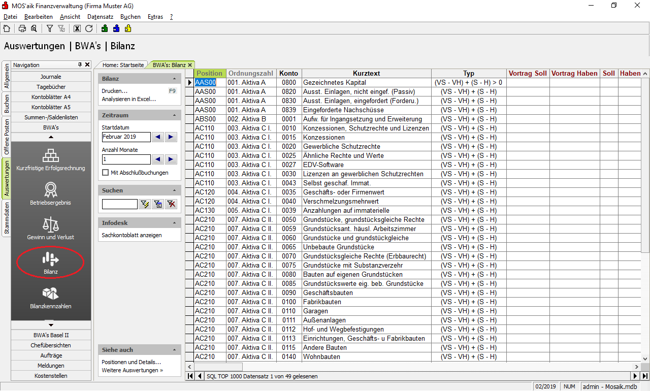Image resolution: width=650 pixels, height=391 pixels.
Task: Click the Excel export X icon
Action: click(x=77, y=28)
